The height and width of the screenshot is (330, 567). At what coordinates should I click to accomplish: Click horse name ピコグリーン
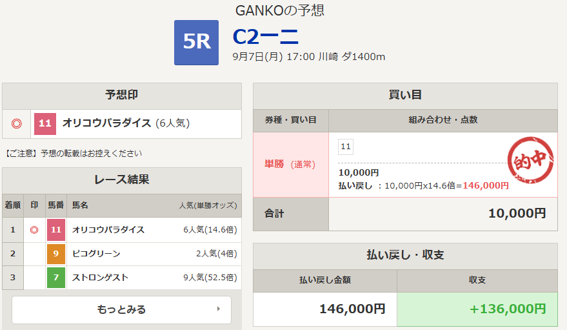pos(96,254)
